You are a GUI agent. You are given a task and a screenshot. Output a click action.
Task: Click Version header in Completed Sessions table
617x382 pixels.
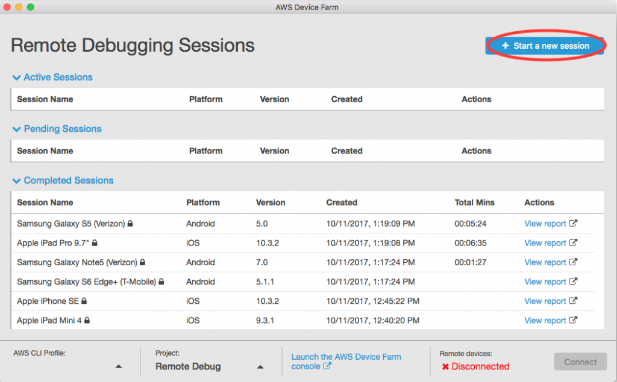click(271, 202)
